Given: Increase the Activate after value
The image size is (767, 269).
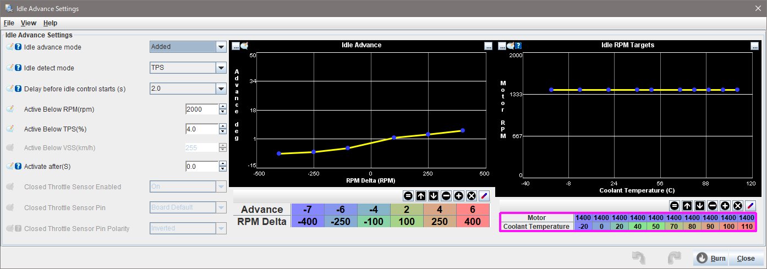Looking at the screenshot, I should pos(222,163).
